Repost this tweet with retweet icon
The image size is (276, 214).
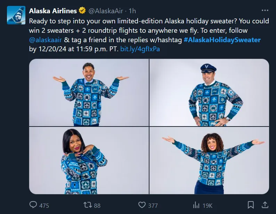[88, 205]
